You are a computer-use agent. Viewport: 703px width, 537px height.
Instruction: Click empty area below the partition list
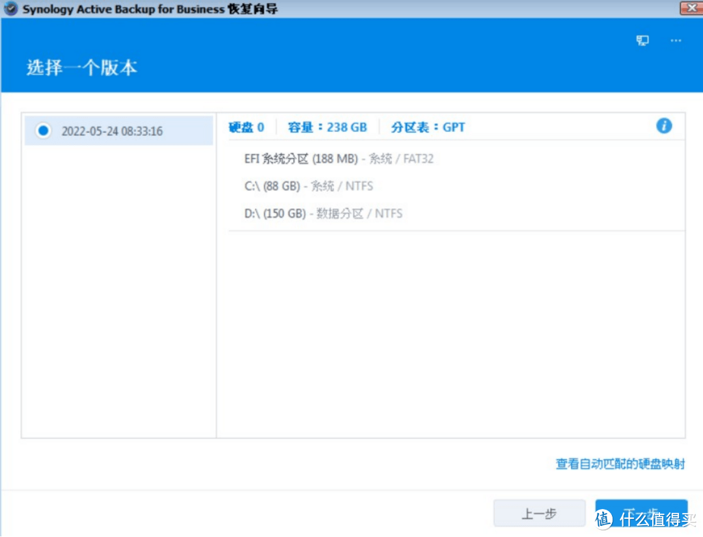coord(450,332)
